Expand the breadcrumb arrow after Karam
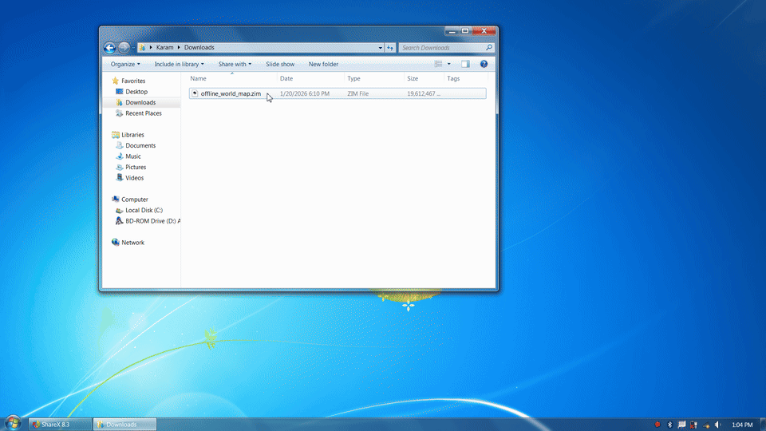This screenshot has width=766, height=431. point(179,47)
